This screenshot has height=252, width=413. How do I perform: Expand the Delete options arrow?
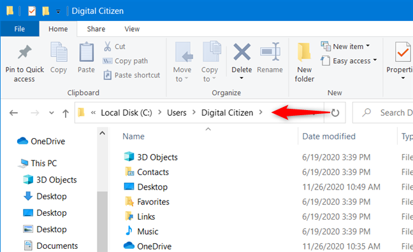click(x=242, y=78)
